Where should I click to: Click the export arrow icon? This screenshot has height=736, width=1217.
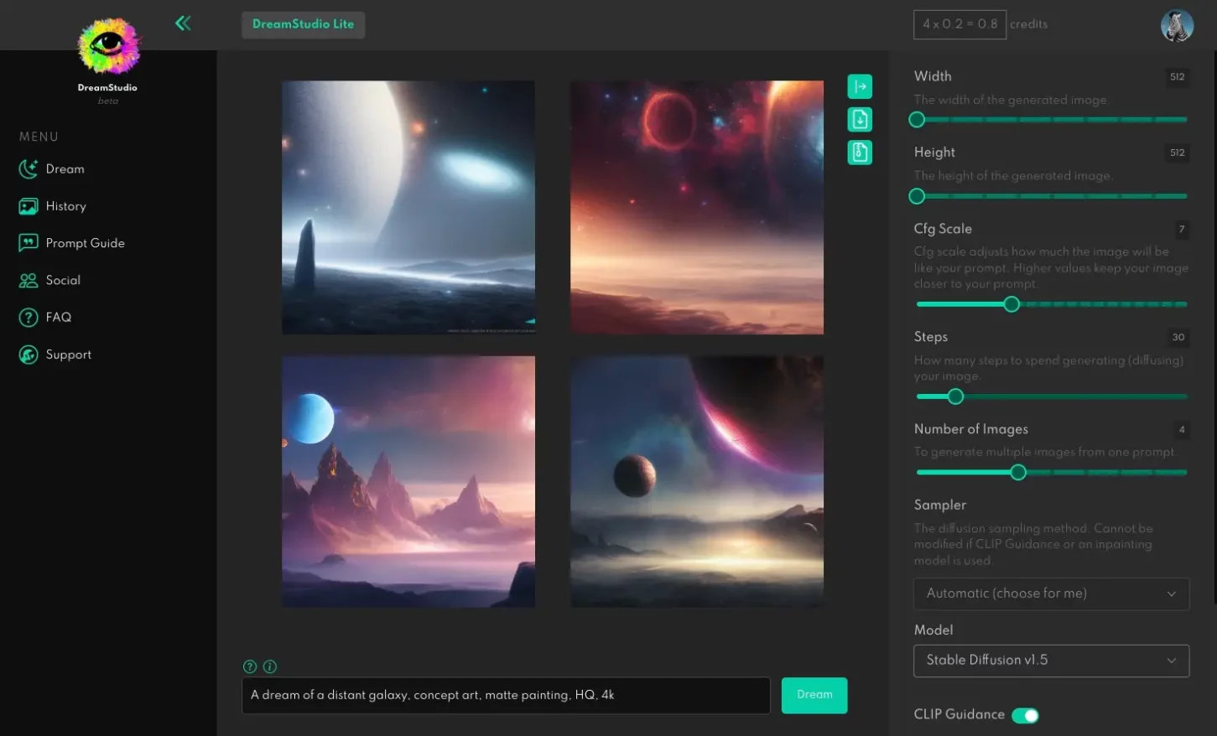coord(859,86)
